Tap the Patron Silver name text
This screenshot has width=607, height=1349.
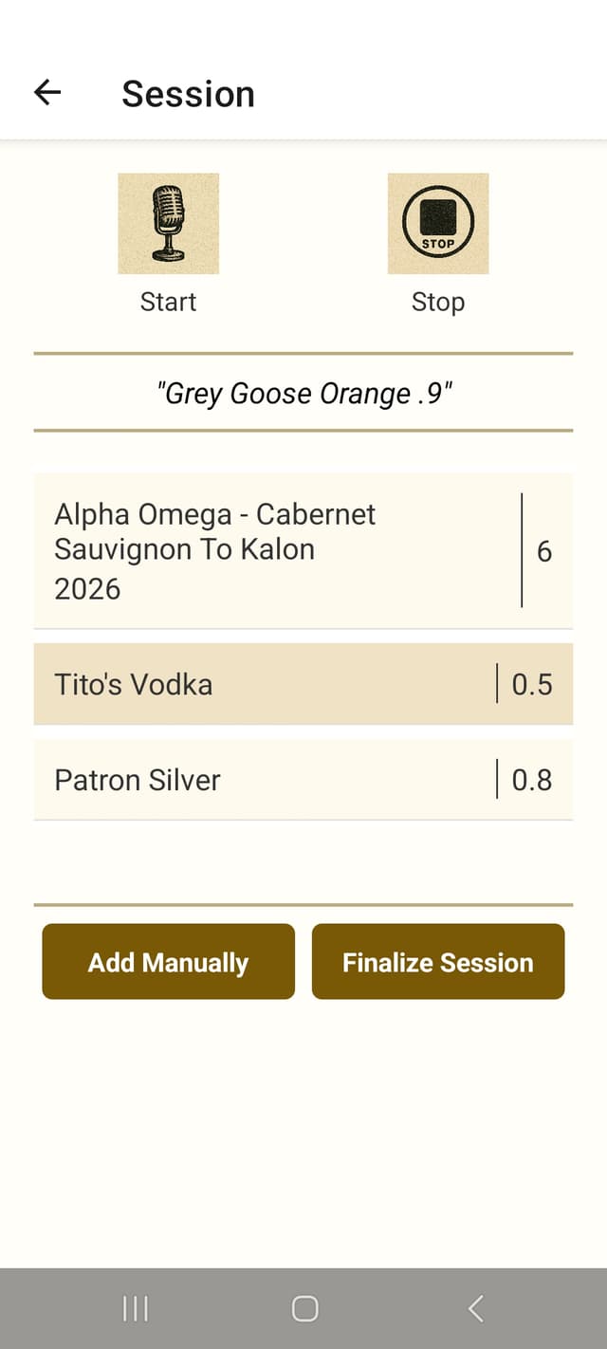pyautogui.click(x=138, y=780)
